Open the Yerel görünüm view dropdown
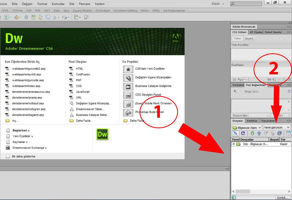Image resolution: width=292 pixels, height=200 pixels. point(277,127)
